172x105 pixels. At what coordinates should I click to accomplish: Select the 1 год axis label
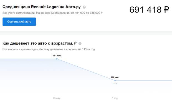[x=115, y=98]
